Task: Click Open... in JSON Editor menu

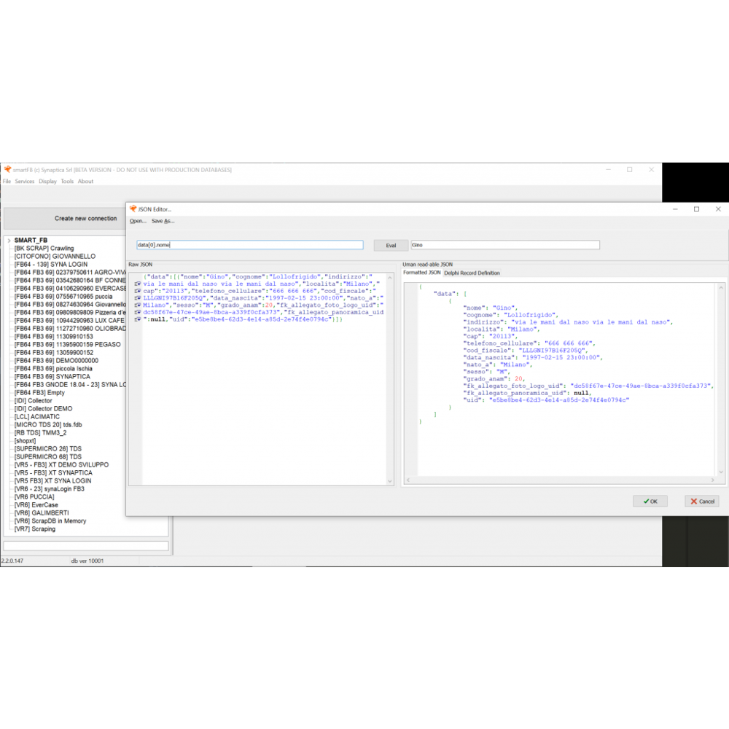Action: pos(138,221)
